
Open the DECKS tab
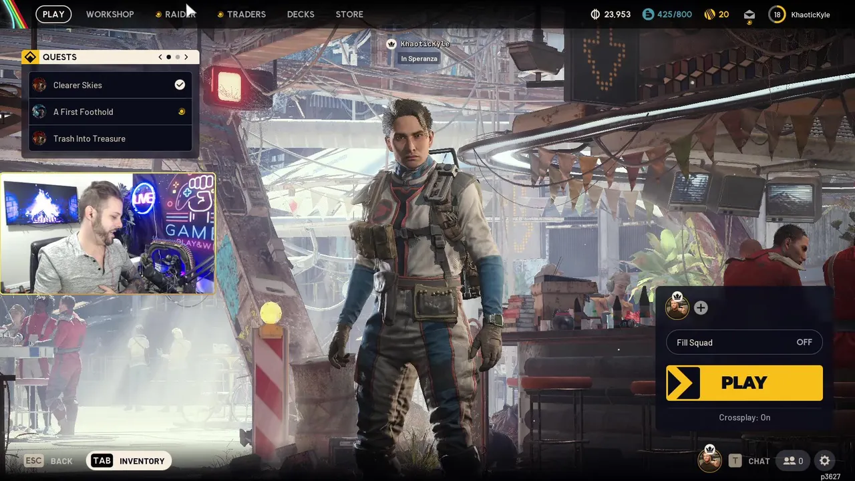click(x=301, y=14)
